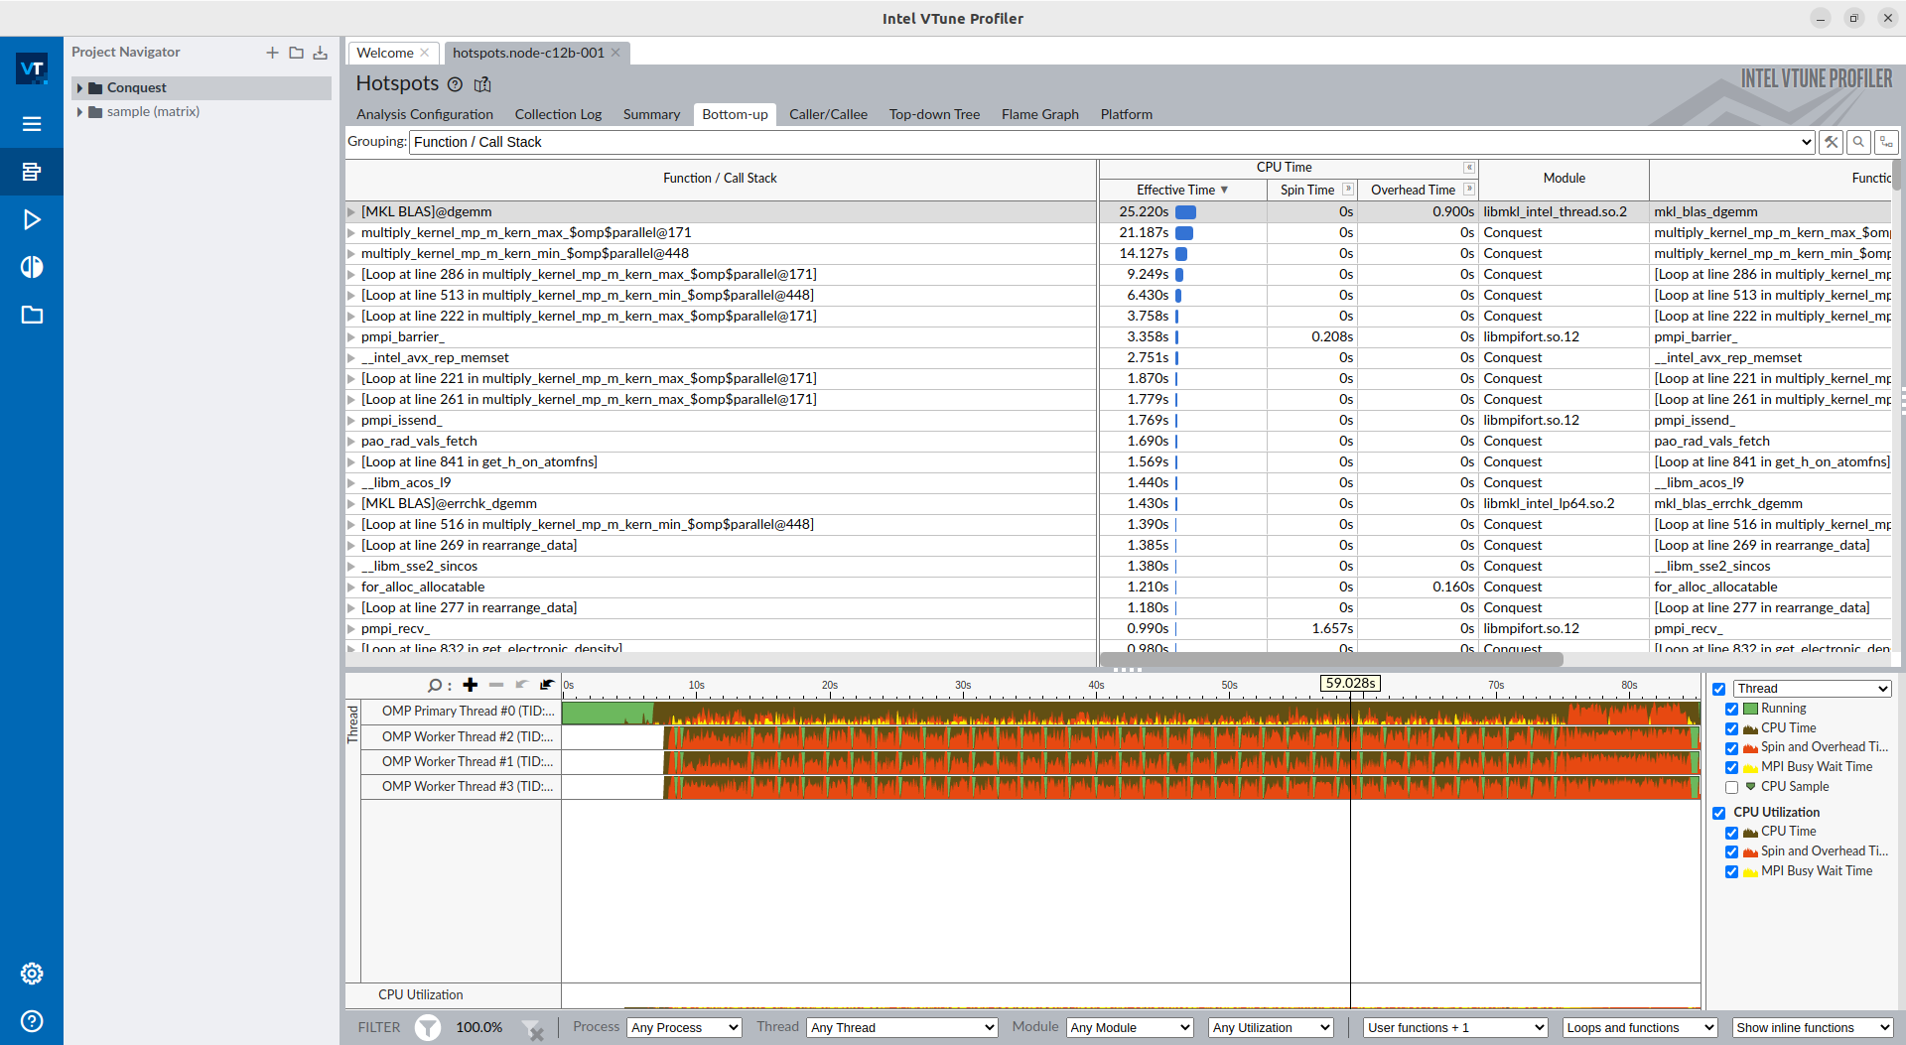
Task: Open the filter funnel icon in the bottom FILTER bar
Action: pyautogui.click(x=427, y=1027)
